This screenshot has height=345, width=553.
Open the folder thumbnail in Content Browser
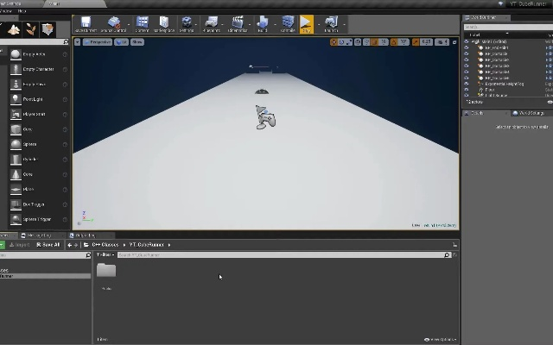click(106, 271)
